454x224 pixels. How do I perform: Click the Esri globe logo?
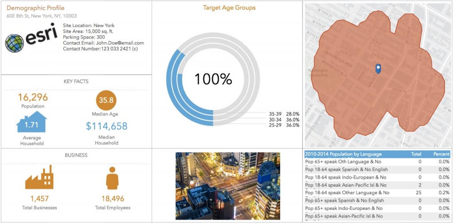[14, 43]
